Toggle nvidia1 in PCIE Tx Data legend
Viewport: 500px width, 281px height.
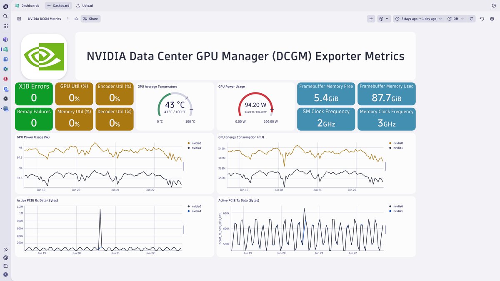point(396,211)
